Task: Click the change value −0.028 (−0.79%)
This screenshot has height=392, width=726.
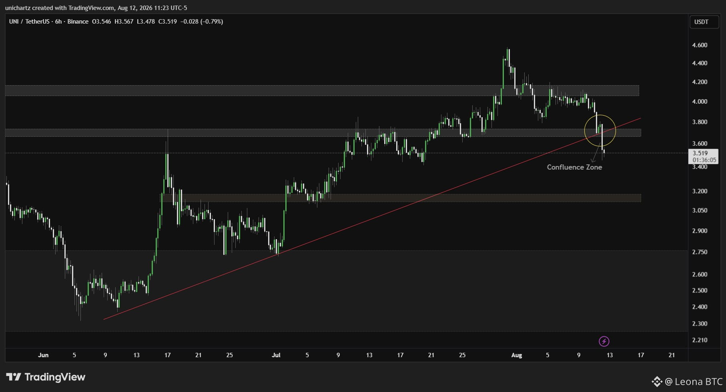Action: (202, 22)
